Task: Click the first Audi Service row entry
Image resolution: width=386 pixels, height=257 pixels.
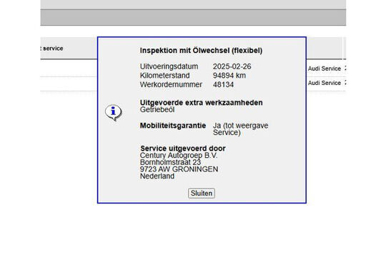Action: (x=325, y=69)
